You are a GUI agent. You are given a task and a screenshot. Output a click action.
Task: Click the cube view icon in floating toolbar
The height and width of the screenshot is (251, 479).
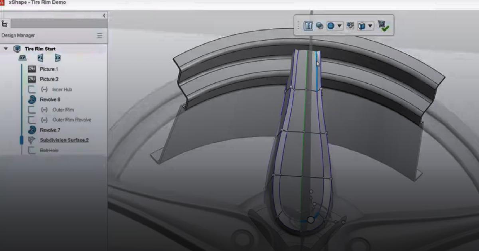[x=360, y=25]
